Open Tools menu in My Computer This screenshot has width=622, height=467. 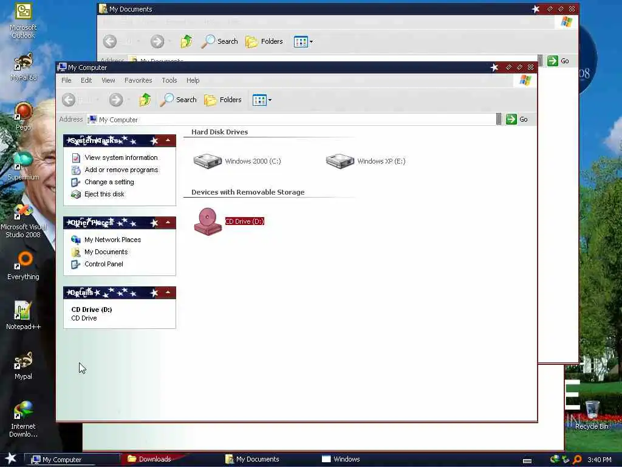pos(169,80)
